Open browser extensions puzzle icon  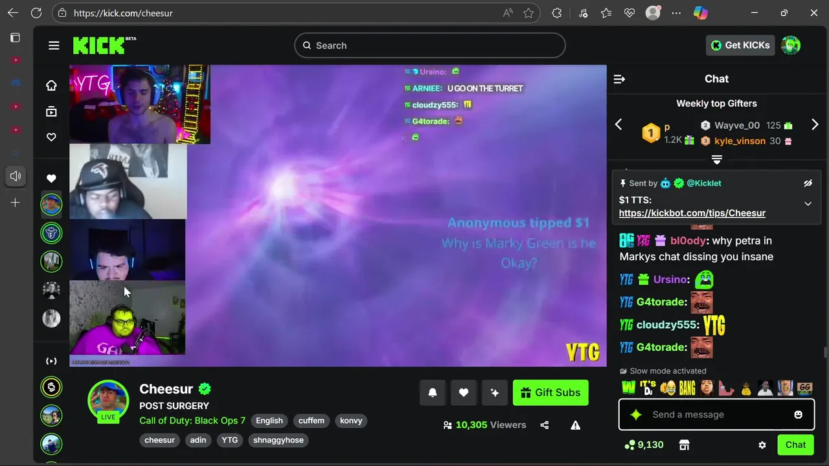click(x=557, y=13)
